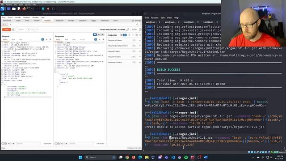Open the Window menu in Burp Suite

(35, 17)
